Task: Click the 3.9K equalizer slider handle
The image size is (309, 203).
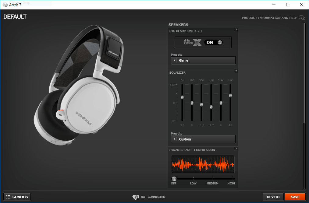Action: (221, 103)
